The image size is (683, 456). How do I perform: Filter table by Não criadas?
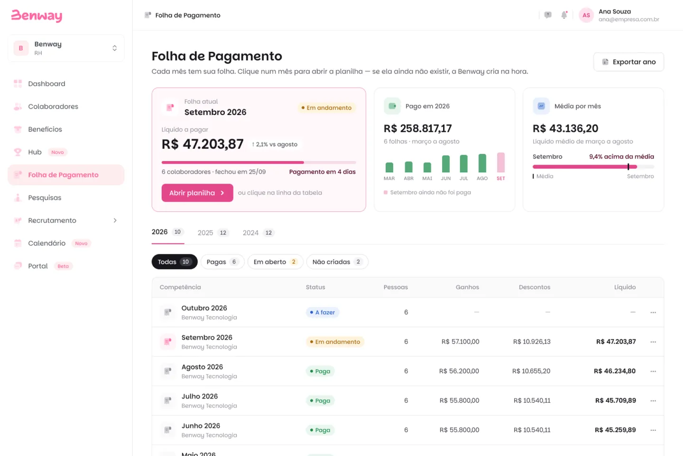[x=337, y=262]
